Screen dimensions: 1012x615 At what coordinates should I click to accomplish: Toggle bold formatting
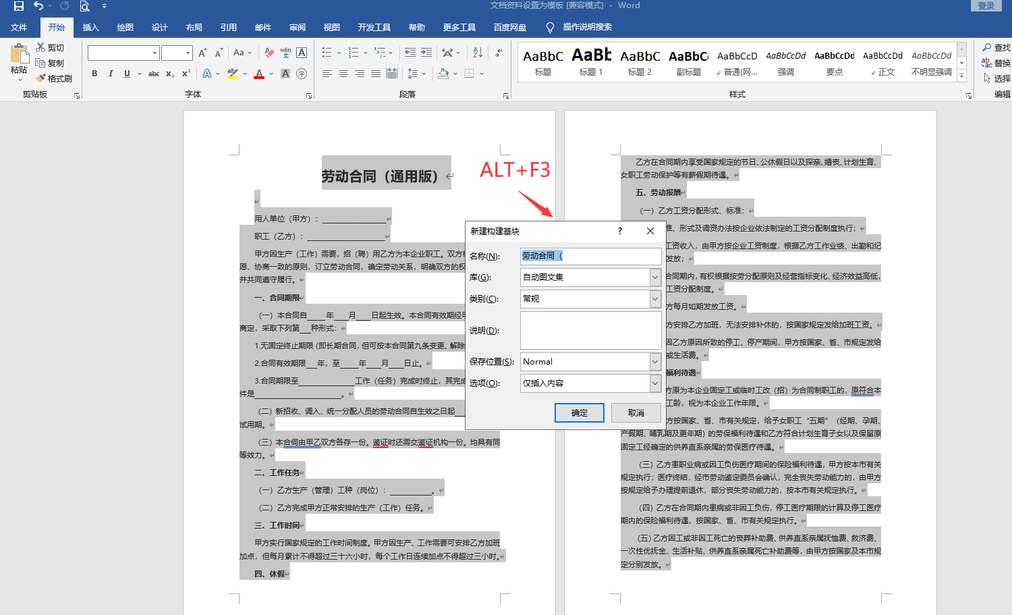(94, 74)
